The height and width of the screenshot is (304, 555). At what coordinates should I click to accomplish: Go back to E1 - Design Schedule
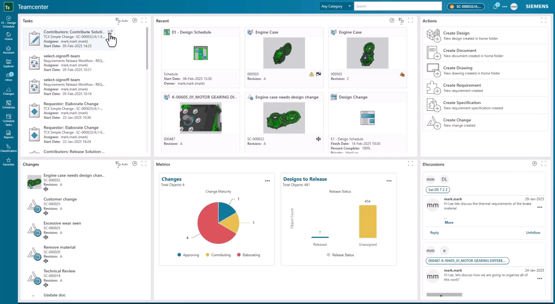[8, 22]
